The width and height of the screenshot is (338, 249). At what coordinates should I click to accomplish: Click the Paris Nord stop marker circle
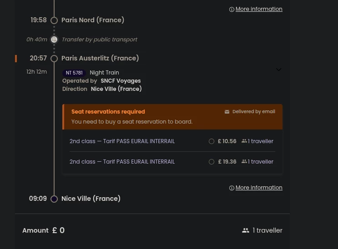(54, 20)
